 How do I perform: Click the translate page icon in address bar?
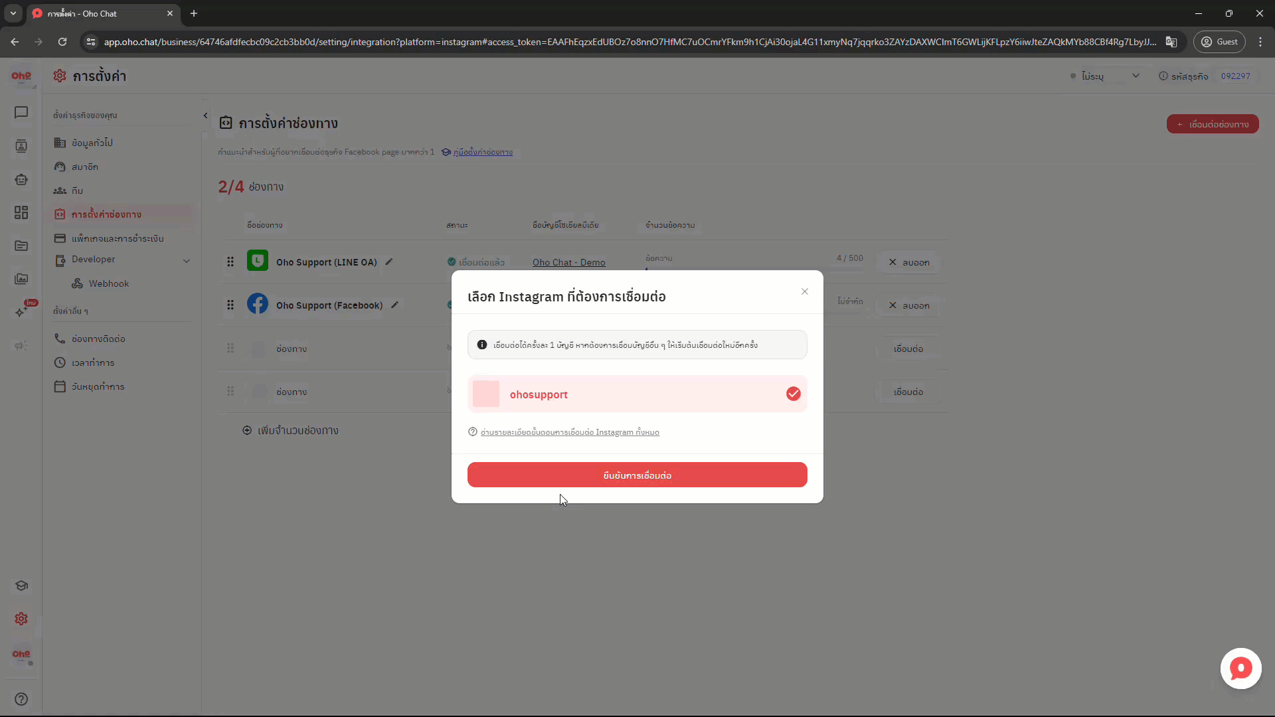coord(1171,42)
